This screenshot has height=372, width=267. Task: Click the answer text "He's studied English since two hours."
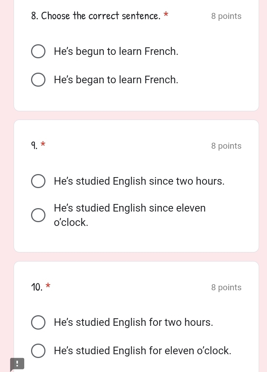point(139,181)
